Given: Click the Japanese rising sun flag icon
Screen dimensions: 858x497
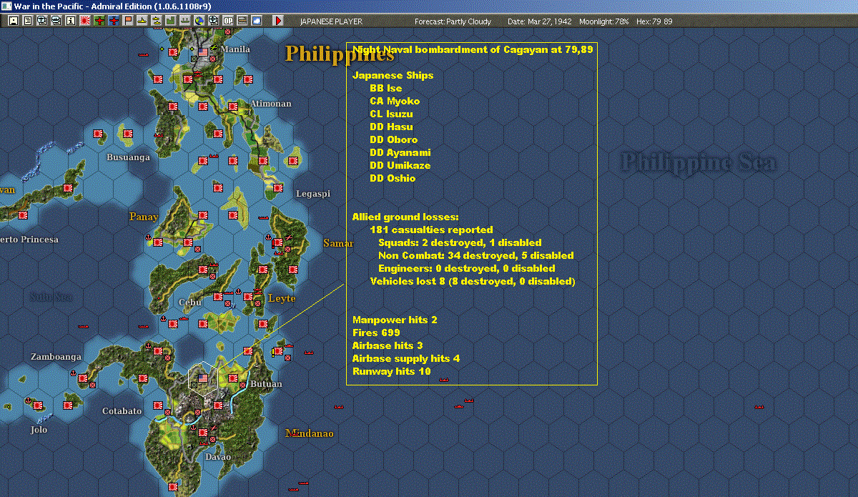Looking at the screenshot, I should click(x=85, y=21).
